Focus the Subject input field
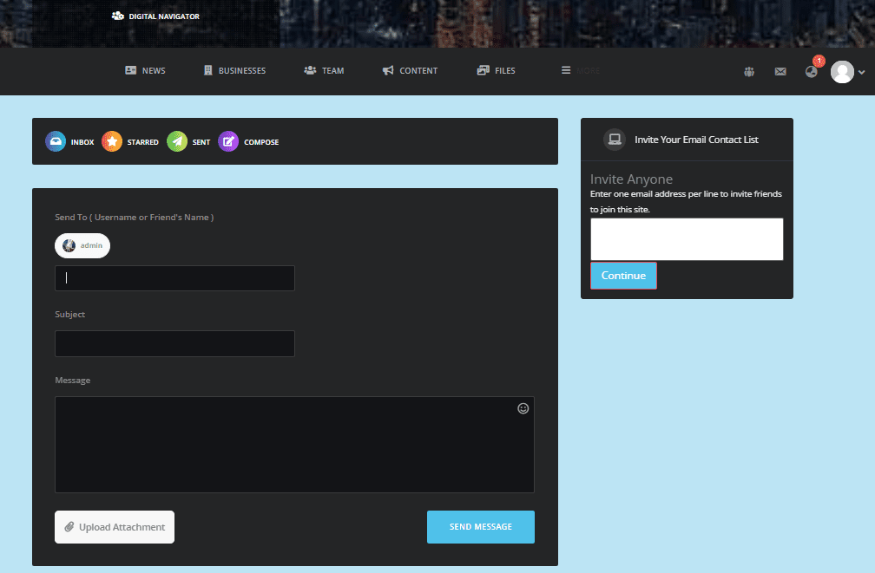This screenshot has height=573, width=875. [x=174, y=343]
